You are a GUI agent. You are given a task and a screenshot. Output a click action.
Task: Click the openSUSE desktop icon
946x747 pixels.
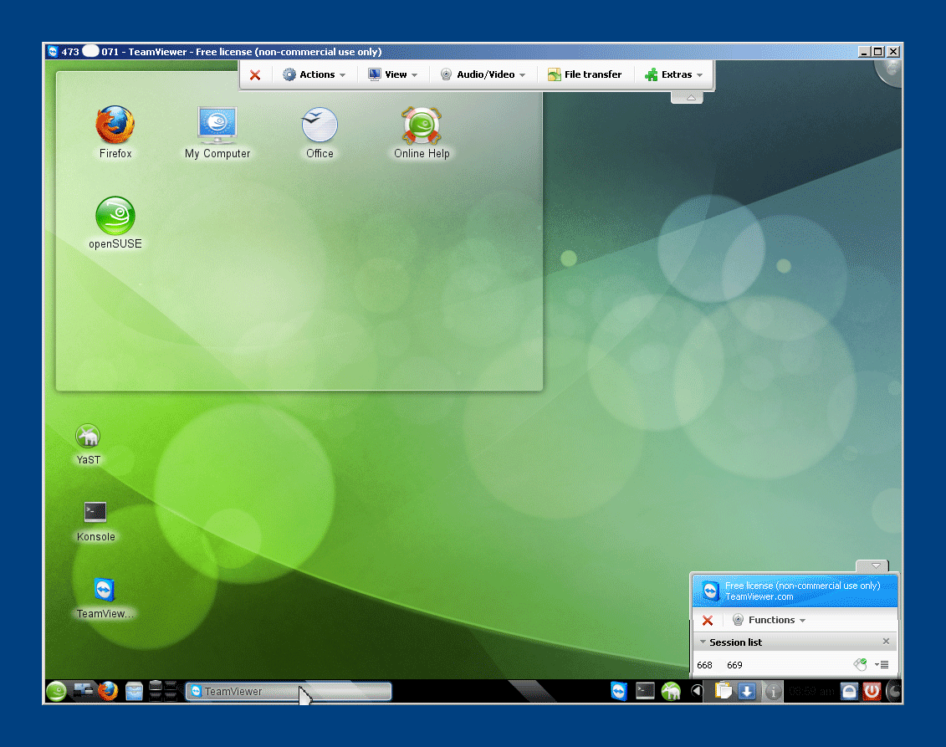115,223
